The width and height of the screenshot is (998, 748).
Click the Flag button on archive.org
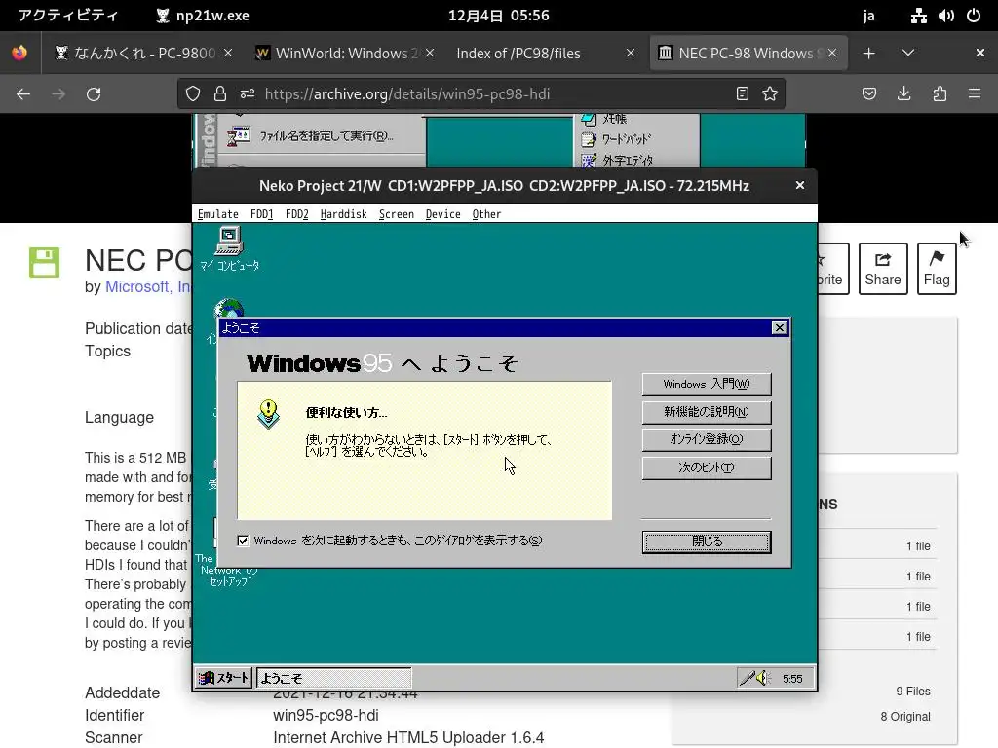tap(937, 269)
